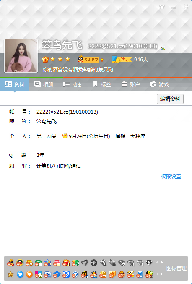Click the blue shield T icon

(x=75, y=275)
